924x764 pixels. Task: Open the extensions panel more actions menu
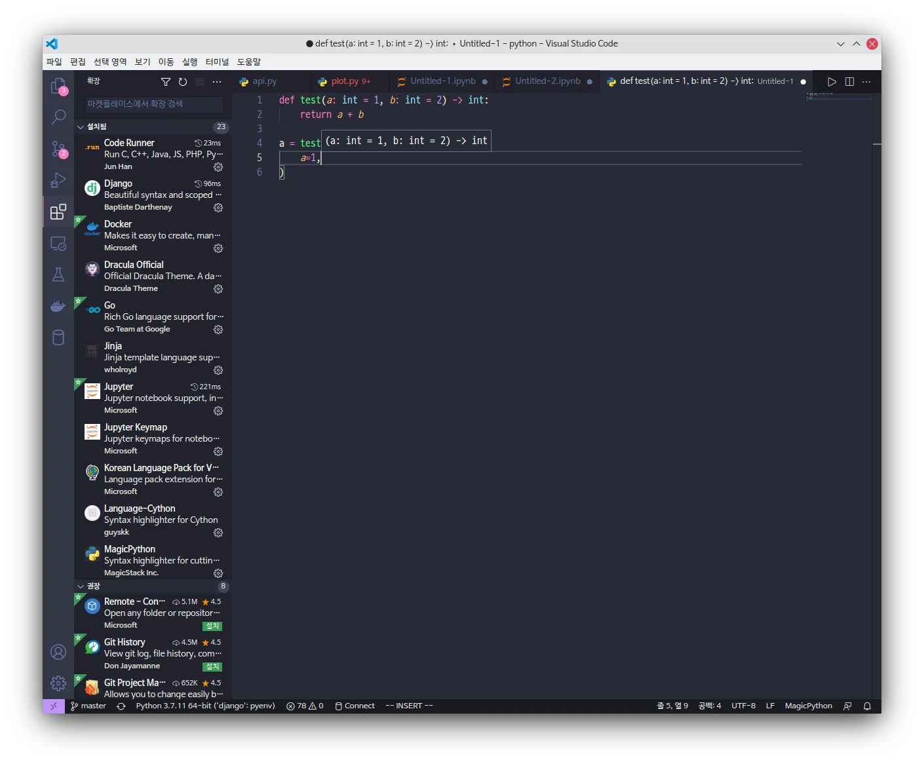point(217,82)
